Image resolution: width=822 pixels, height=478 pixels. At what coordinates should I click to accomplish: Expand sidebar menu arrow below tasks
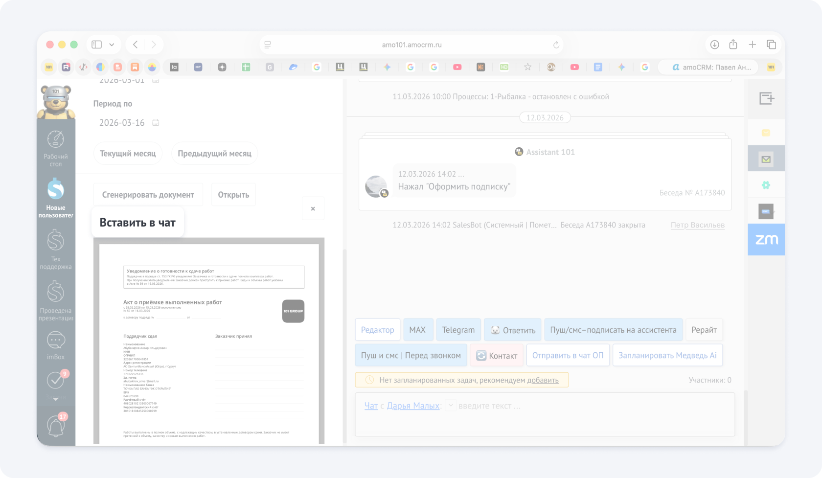(x=56, y=399)
